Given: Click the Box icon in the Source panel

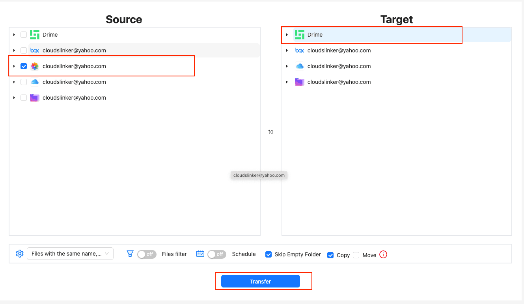Looking at the screenshot, I should 34,50.
